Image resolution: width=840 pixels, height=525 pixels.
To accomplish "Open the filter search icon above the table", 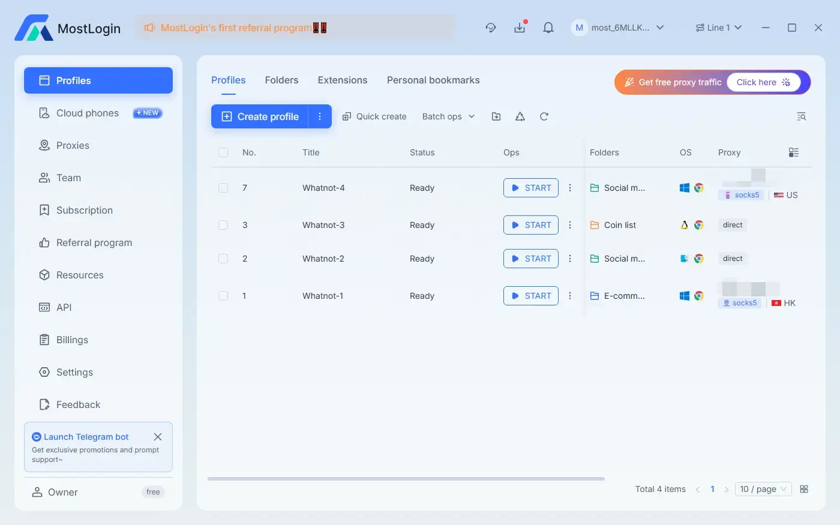I will click(x=801, y=116).
